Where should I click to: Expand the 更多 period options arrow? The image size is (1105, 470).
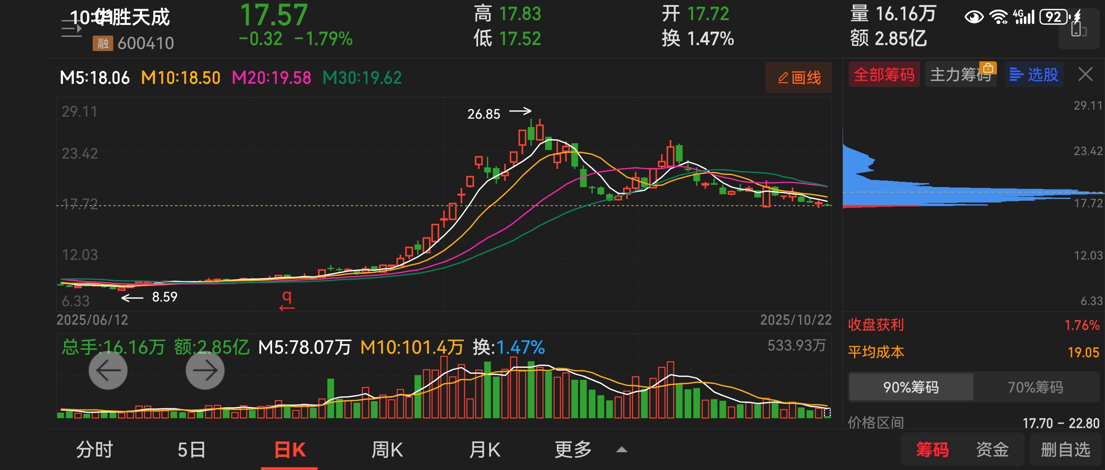621,450
